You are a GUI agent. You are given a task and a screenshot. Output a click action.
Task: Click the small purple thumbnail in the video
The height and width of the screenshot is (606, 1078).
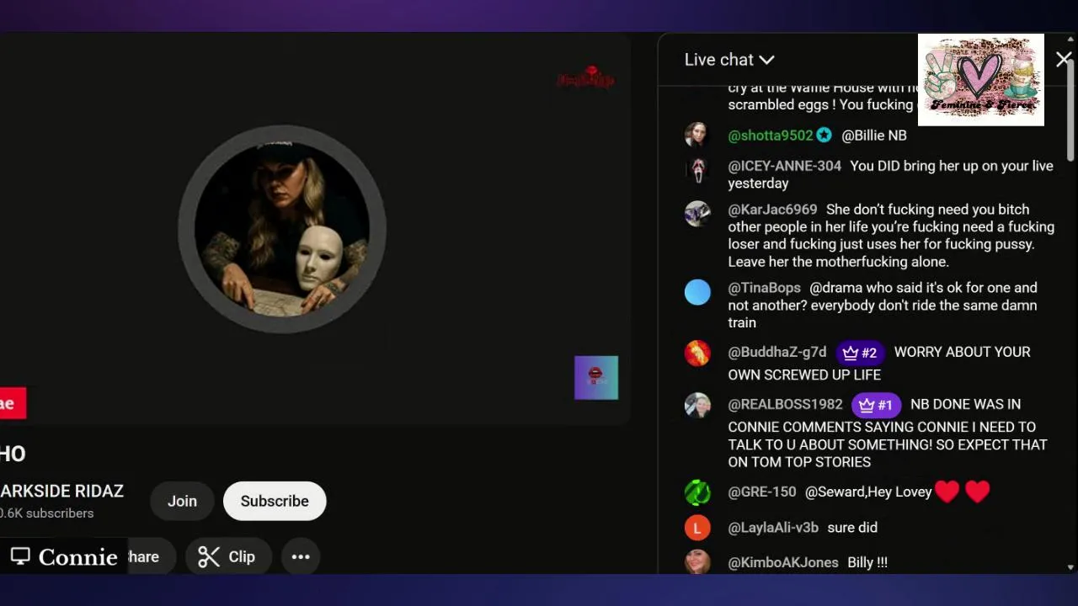coord(596,377)
